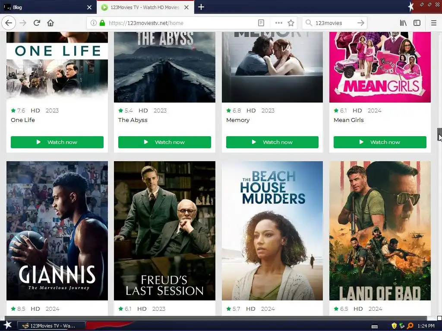Select the 123Movies TV tab

[x=145, y=7]
